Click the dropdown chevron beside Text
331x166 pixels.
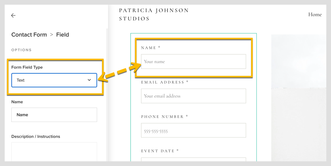point(89,80)
